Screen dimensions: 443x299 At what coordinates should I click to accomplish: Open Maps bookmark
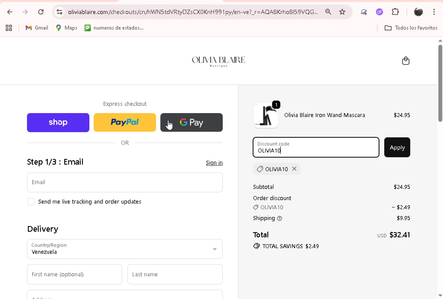click(66, 28)
